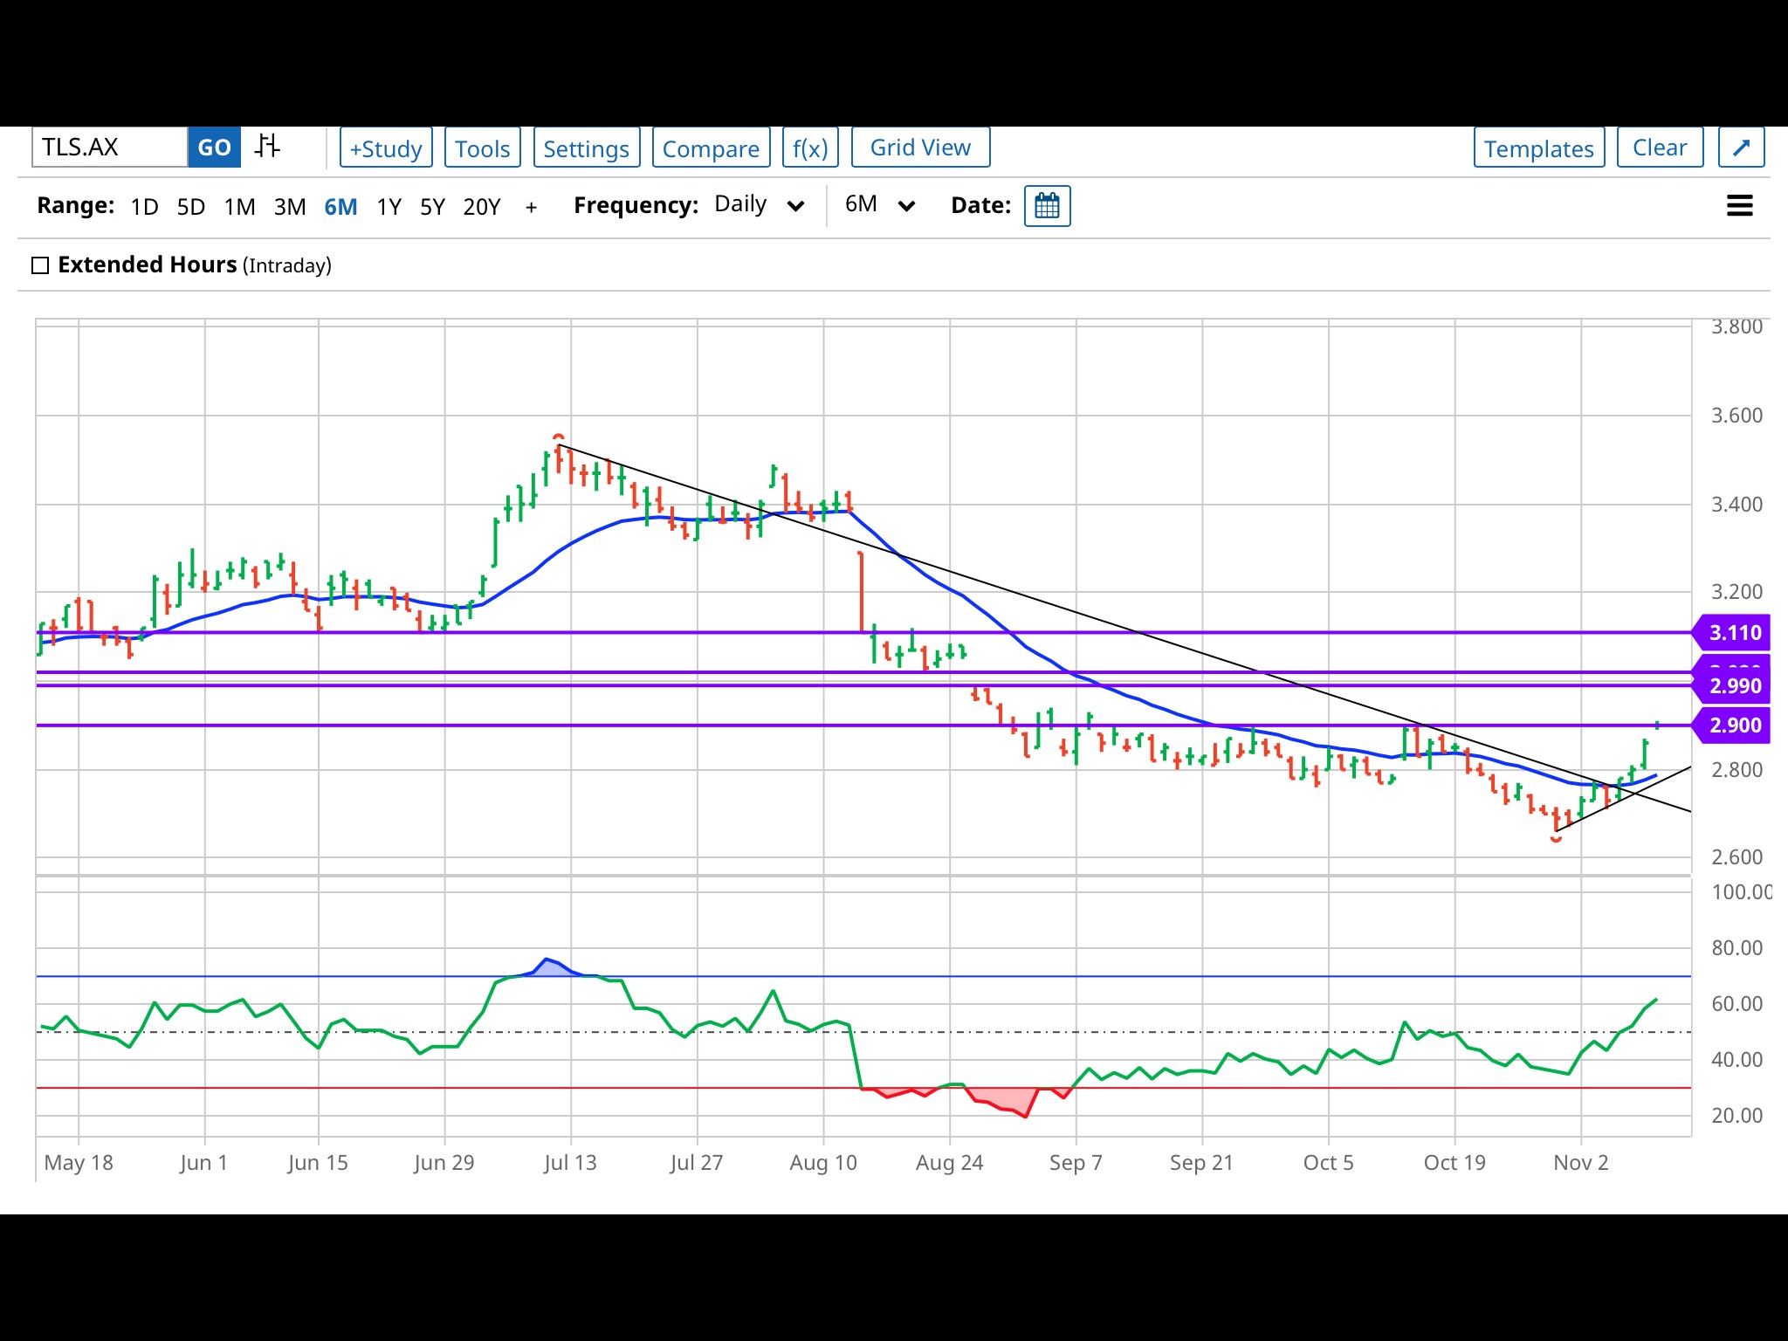Click the 80.00 RSI axis label

tap(1736, 948)
